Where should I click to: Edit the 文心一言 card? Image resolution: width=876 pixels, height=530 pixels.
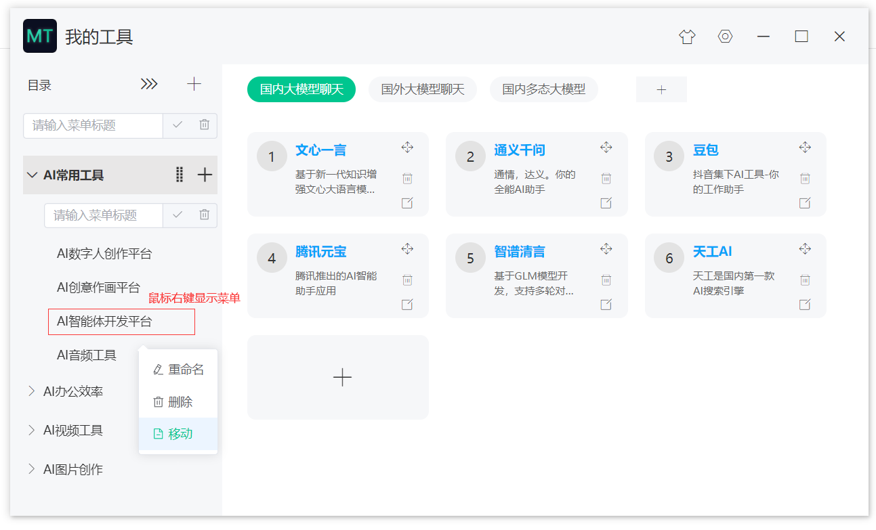tap(407, 202)
